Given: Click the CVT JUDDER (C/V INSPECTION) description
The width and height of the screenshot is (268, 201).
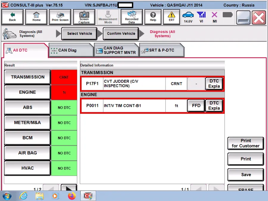Looking at the screenshot, I should tap(134, 84).
